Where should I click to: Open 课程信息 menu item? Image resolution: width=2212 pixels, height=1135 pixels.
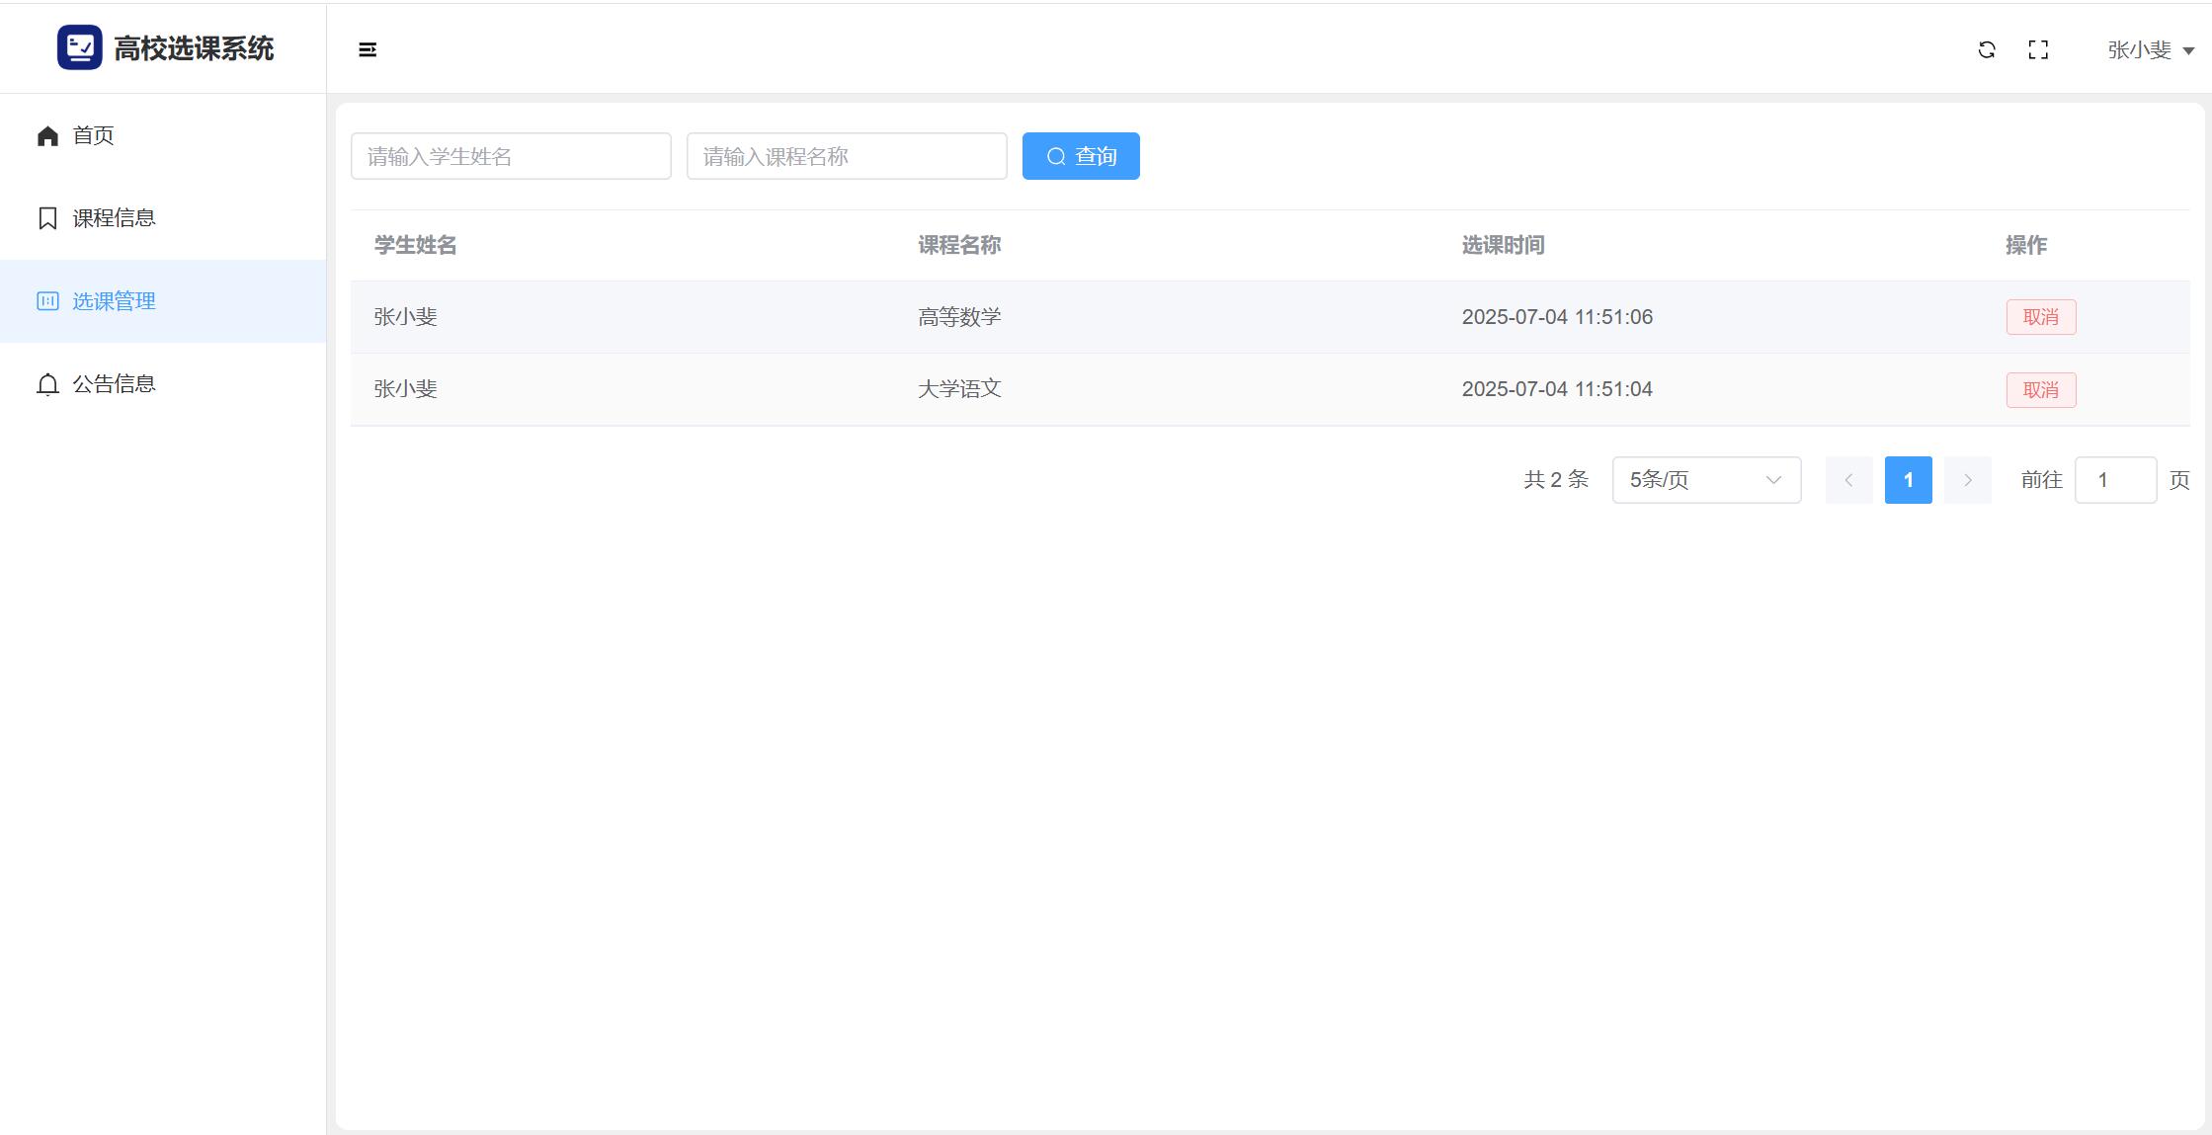click(114, 218)
